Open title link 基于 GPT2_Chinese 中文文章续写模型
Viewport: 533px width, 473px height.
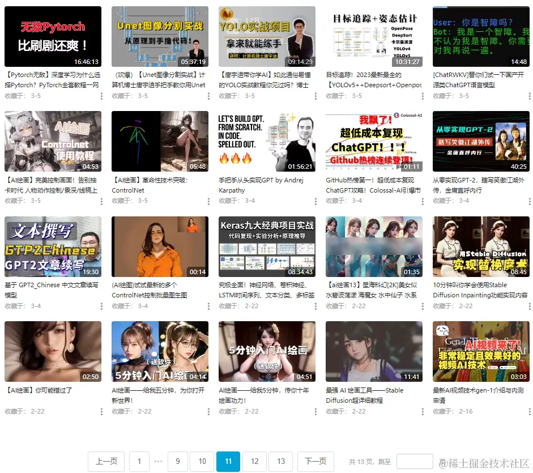tap(52, 290)
